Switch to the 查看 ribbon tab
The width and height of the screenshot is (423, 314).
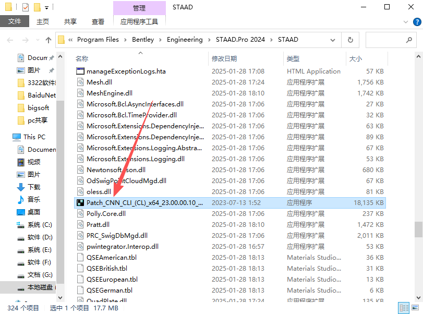pos(98,21)
